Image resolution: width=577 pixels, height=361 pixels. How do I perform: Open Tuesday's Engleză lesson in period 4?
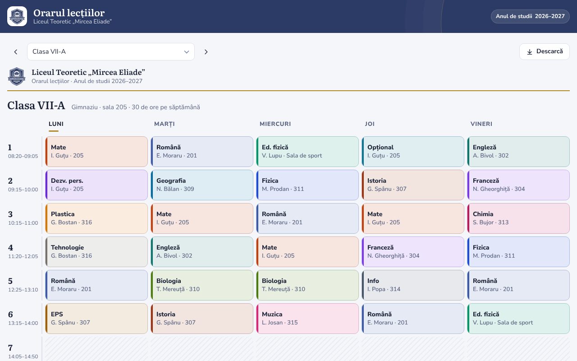[x=202, y=252]
